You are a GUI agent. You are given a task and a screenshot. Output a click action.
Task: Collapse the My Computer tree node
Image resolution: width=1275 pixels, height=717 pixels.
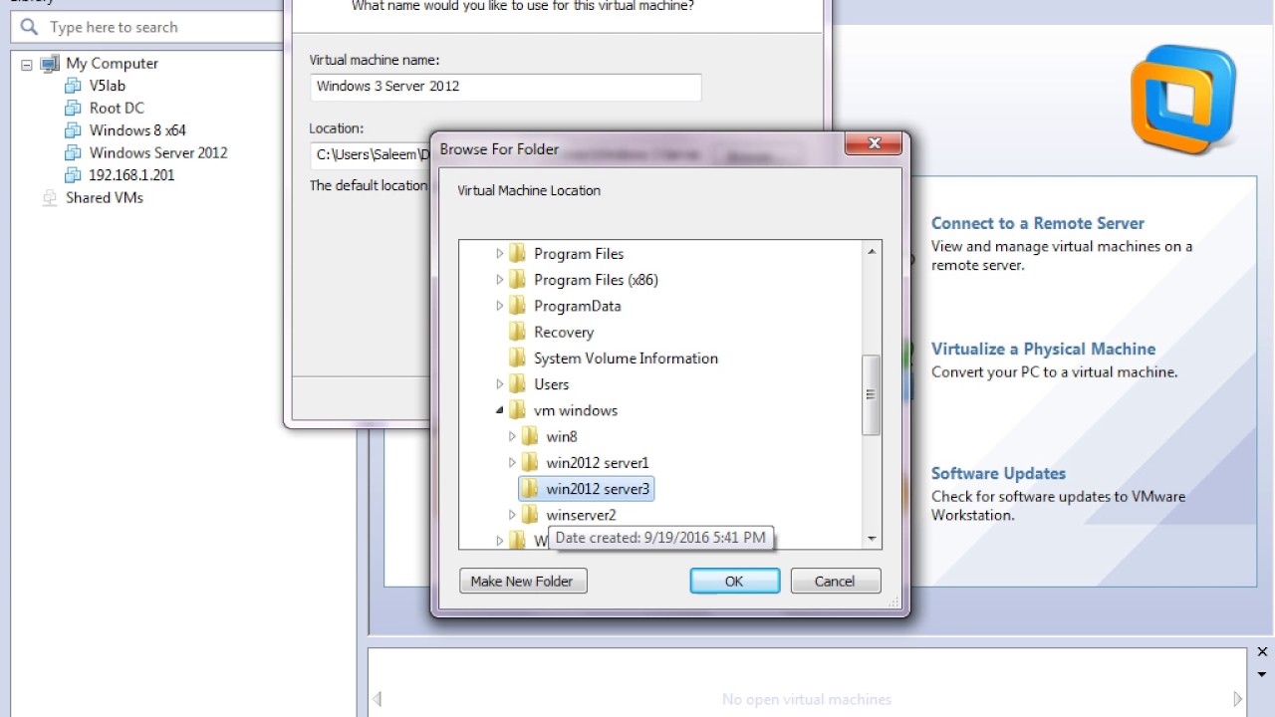coord(26,64)
